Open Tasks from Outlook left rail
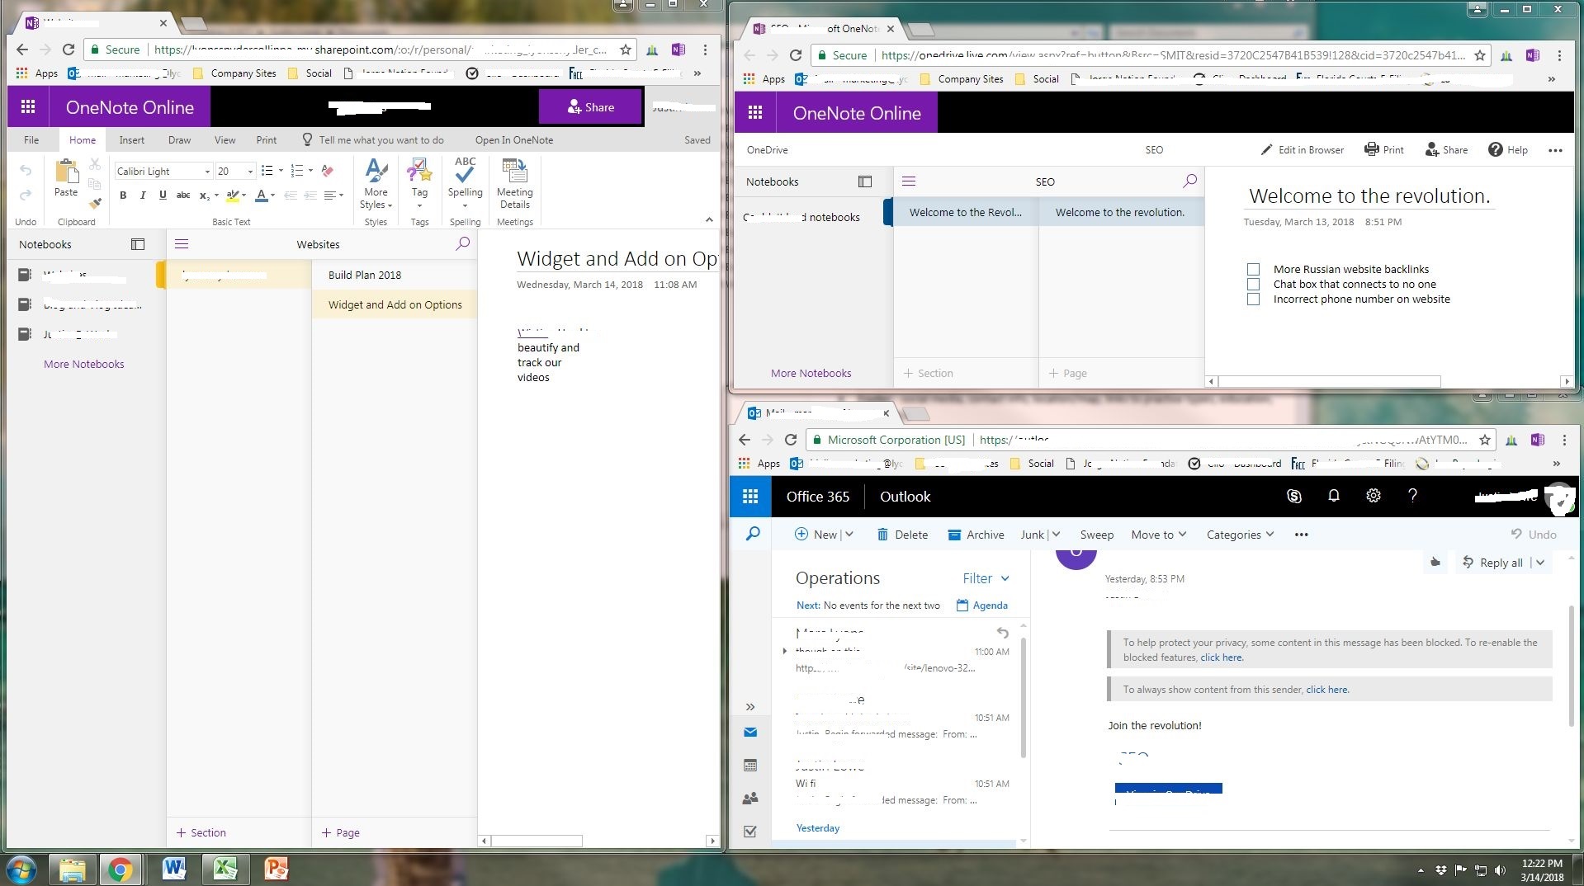Screen dimensions: 1584x886 pyautogui.click(x=750, y=832)
